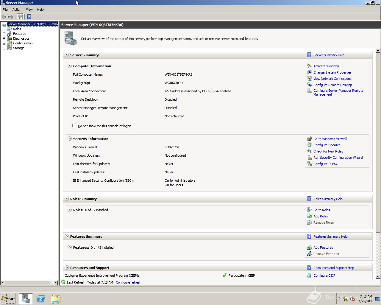Viewport: 381px width, 305px height.
Task: Click the Configure Remote Desktop icon
Action: (x=310, y=85)
